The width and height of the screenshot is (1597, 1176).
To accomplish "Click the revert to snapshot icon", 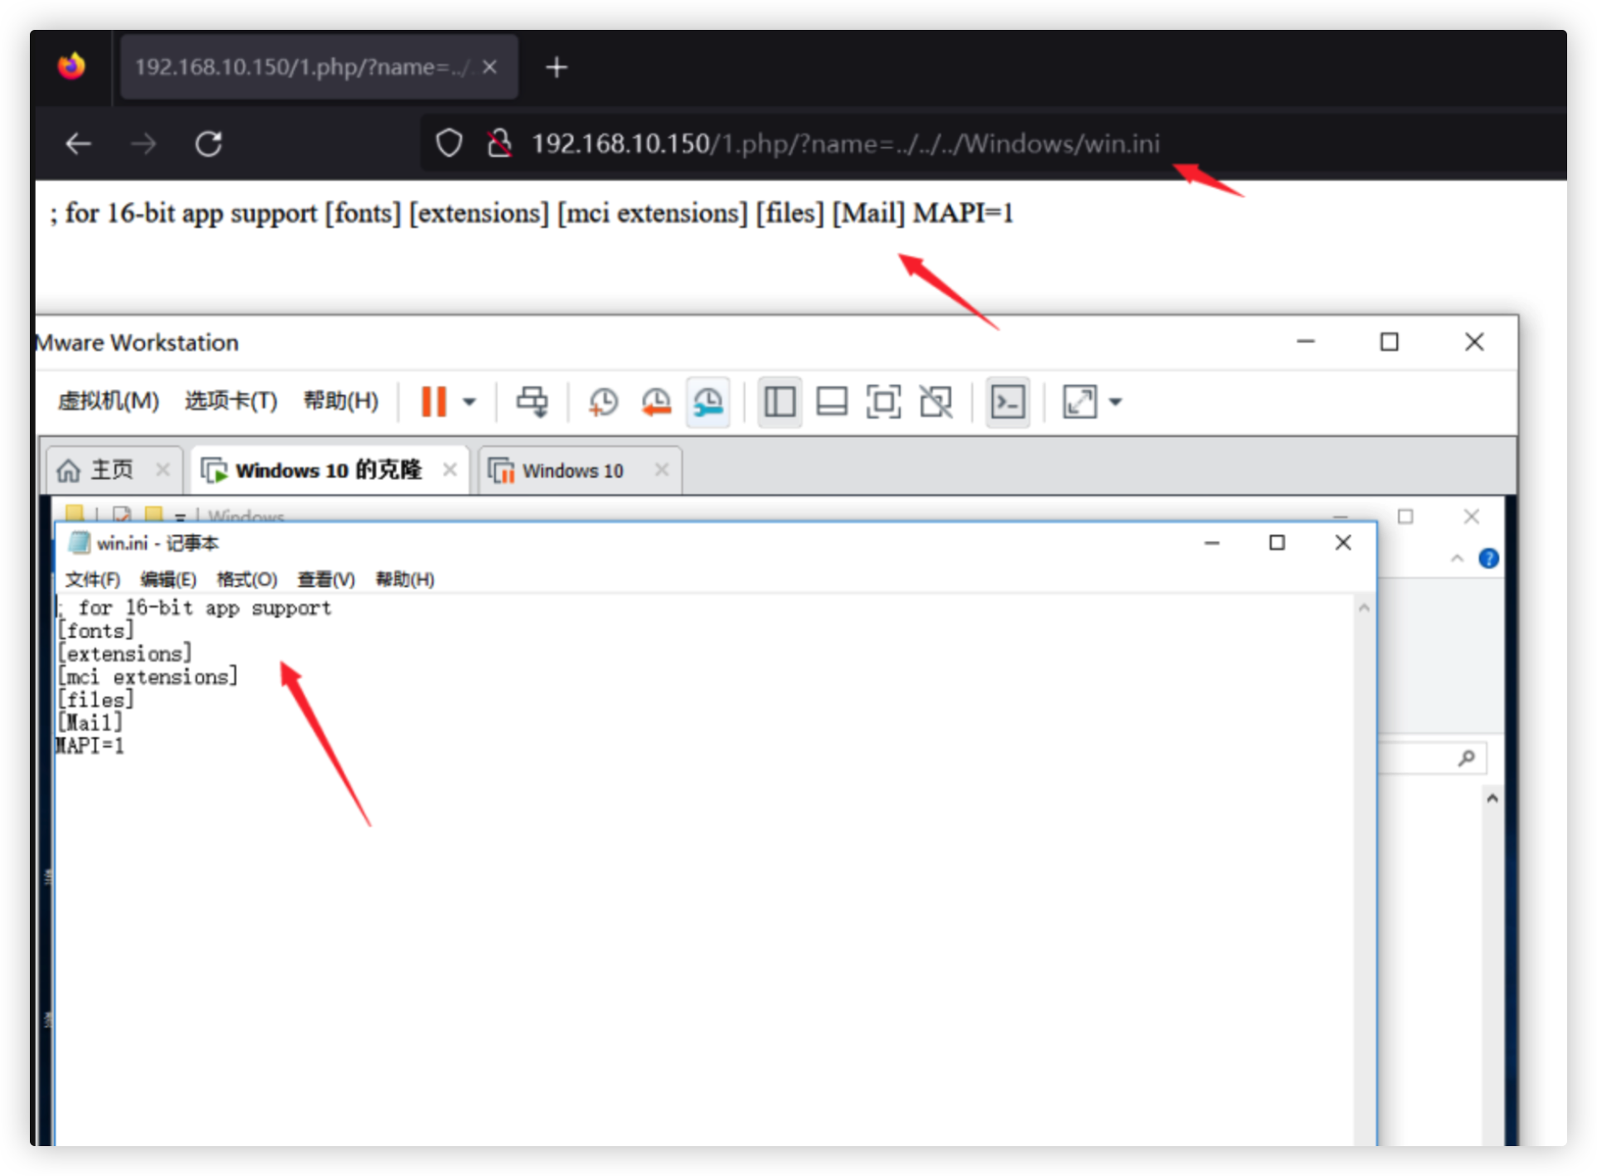I will tap(655, 402).
